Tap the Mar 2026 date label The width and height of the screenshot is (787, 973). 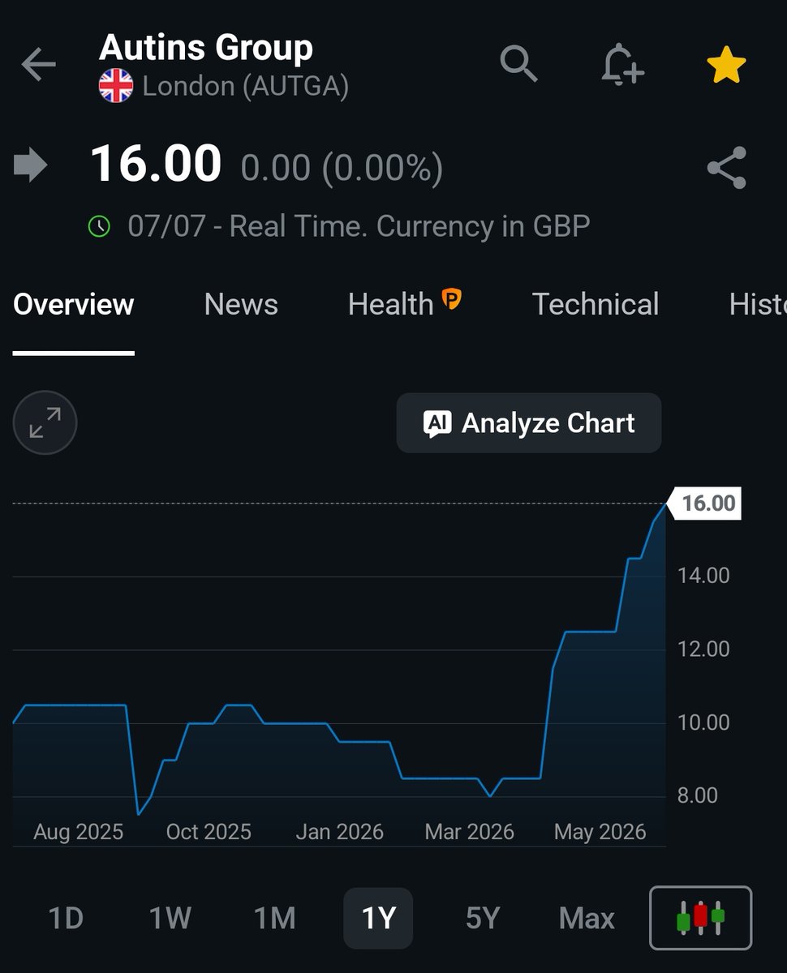470,832
